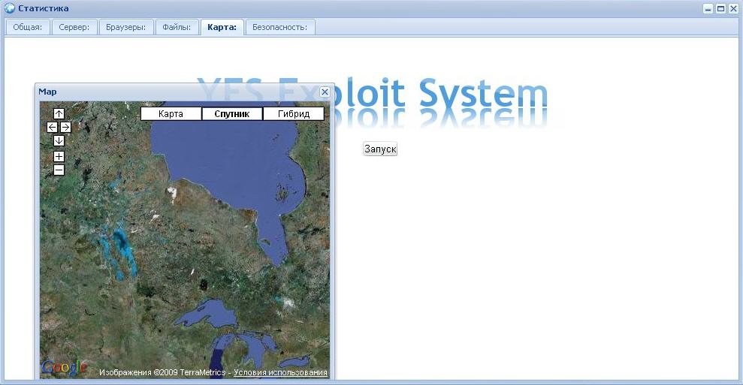The height and width of the screenshot is (385, 743).
Task: Close the Статистика window
Action: pos(732,8)
